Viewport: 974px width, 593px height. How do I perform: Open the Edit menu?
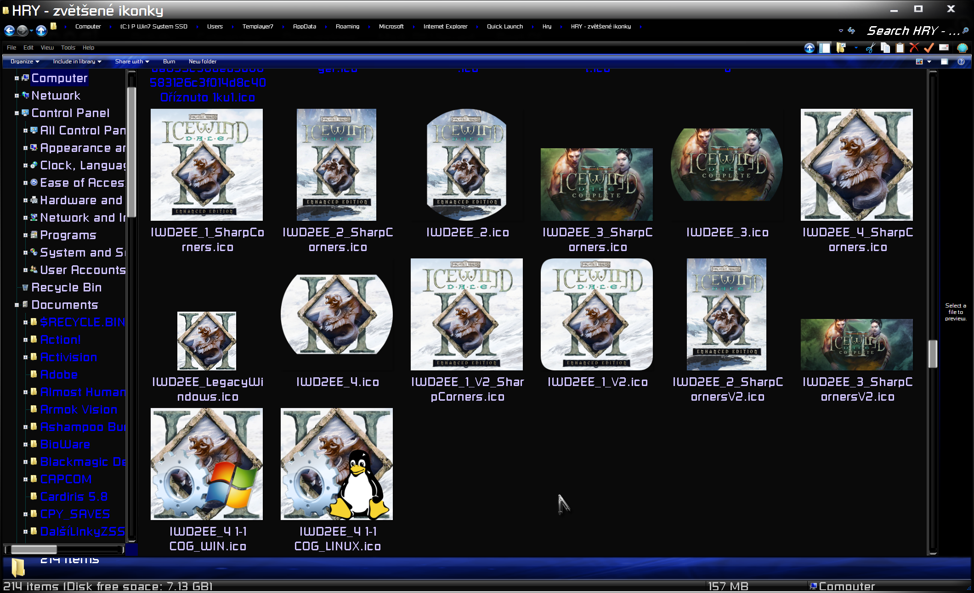(28, 48)
